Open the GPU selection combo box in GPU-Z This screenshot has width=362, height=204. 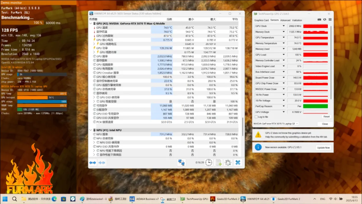tap(276, 123)
